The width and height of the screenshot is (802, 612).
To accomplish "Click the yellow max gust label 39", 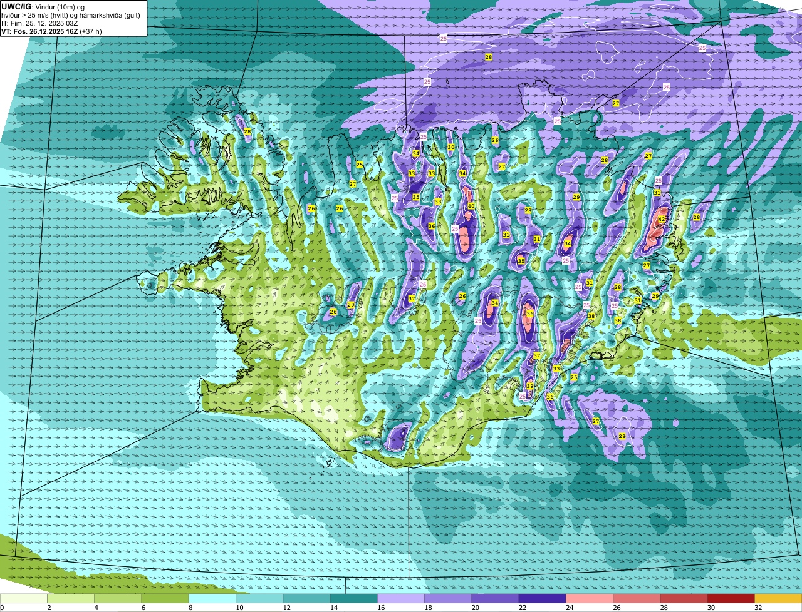I will click(530, 386).
